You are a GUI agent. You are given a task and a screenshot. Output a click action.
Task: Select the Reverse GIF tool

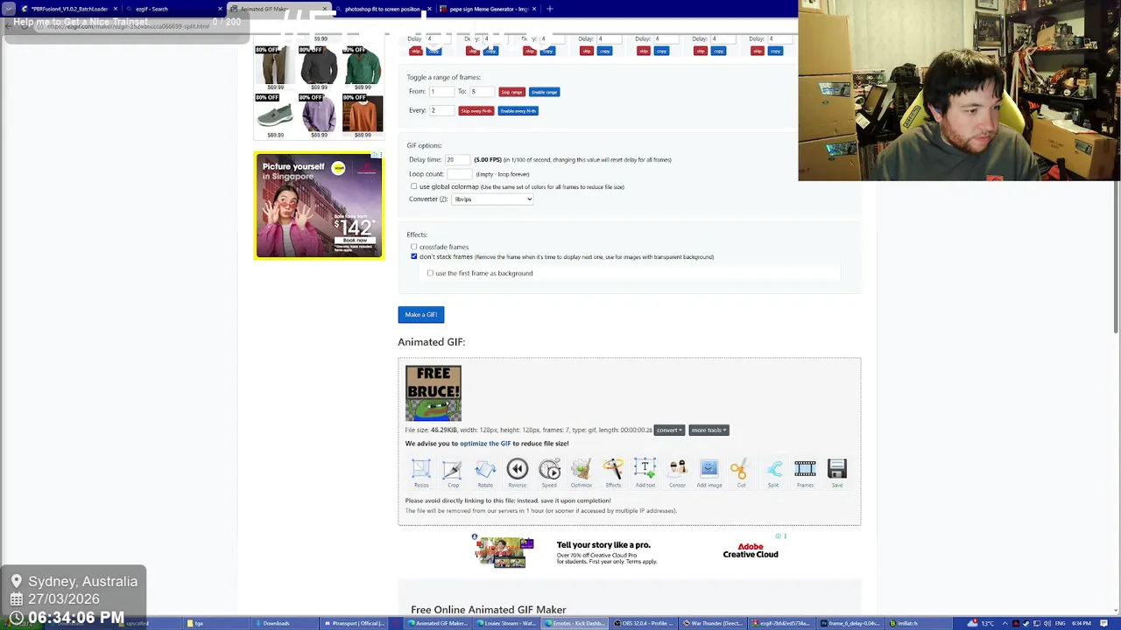518,473
